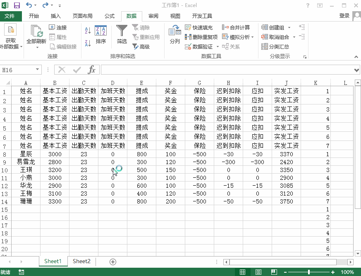Screen dimensions: 361x276
Task: Select the cell containing 易雪龙
Action: coord(26,162)
